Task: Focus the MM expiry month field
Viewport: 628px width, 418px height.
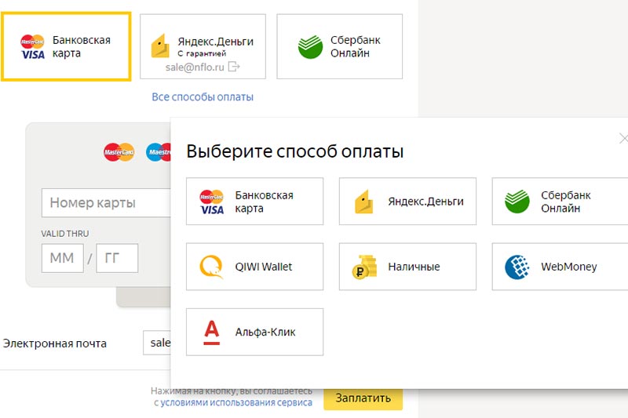Action: (63, 258)
